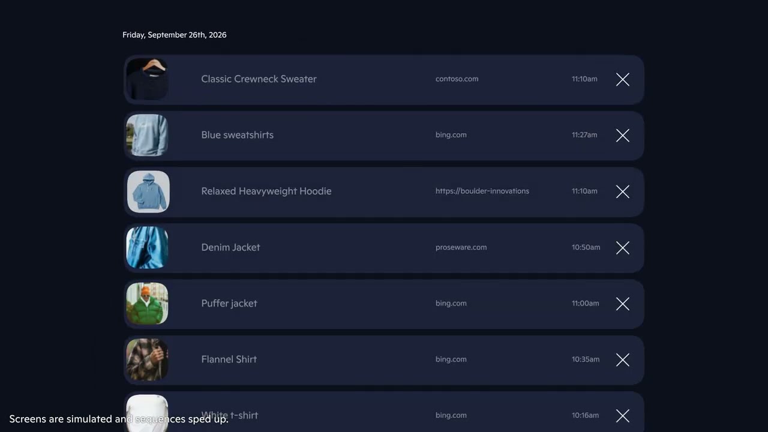Remove the Denim Jacket entry
This screenshot has width=768, height=432.
[x=622, y=248]
